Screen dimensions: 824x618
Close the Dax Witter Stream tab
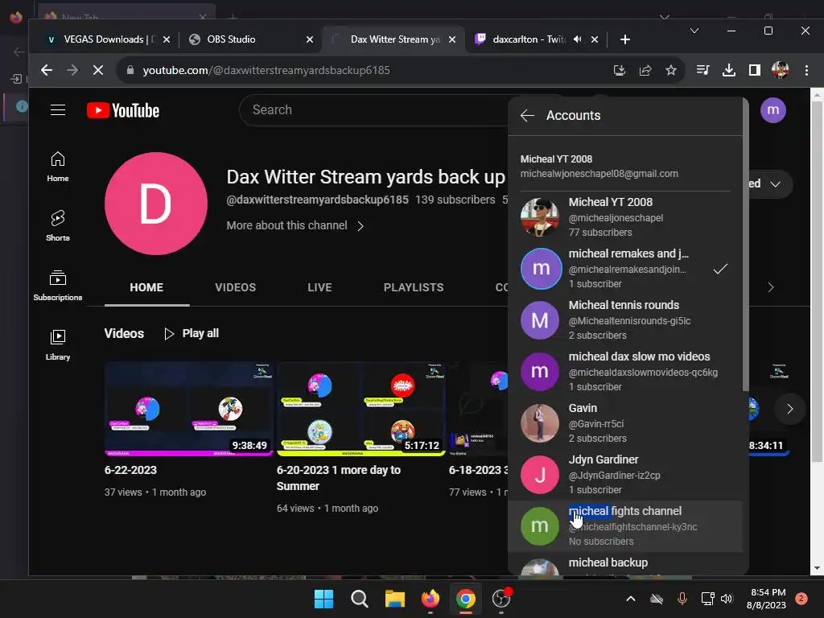[x=452, y=39]
